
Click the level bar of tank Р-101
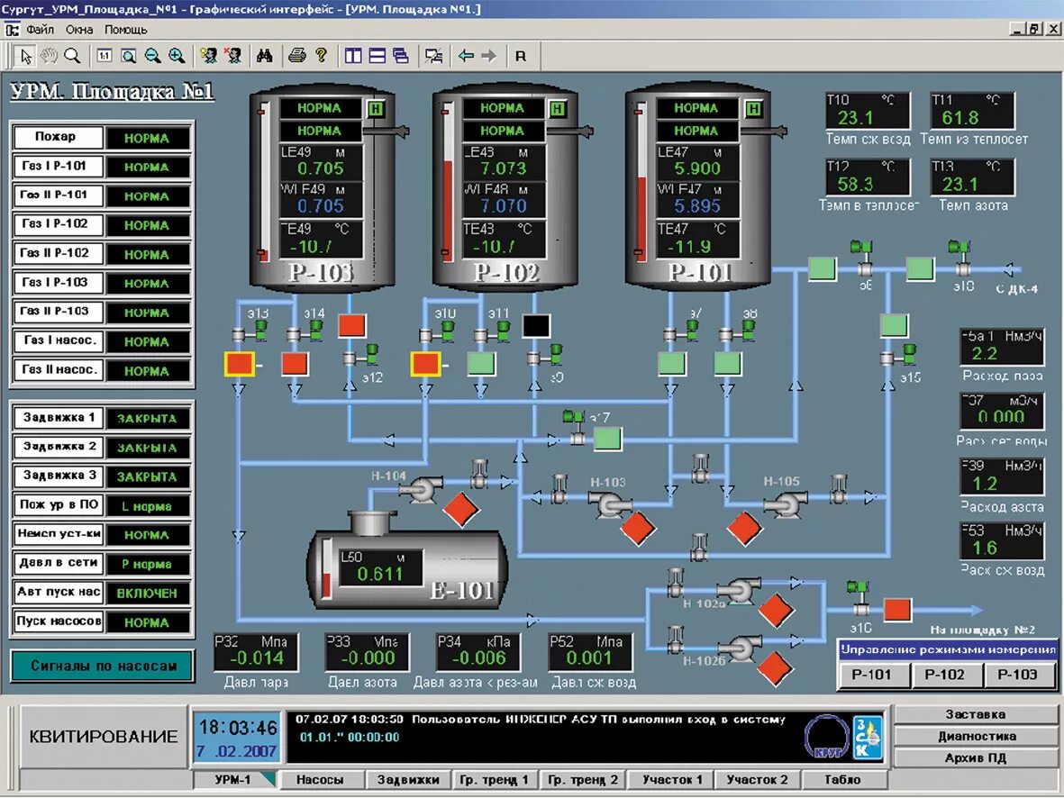click(x=640, y=182)
